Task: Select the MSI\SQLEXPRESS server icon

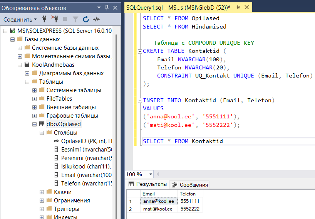Action: (x=12, y=30)
